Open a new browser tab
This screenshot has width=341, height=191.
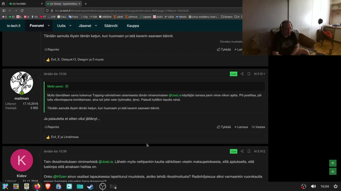pos(86,4)
